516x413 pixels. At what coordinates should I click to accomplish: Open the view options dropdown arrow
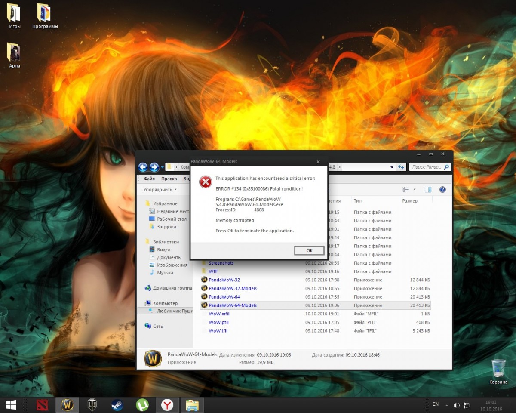415,189
